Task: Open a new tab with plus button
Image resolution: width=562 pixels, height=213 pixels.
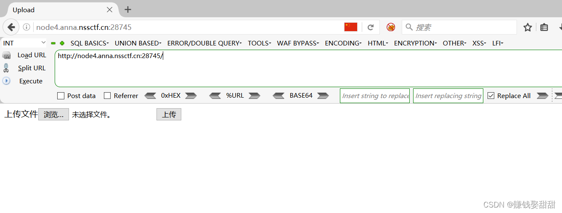Action: [x=128, y=10]
